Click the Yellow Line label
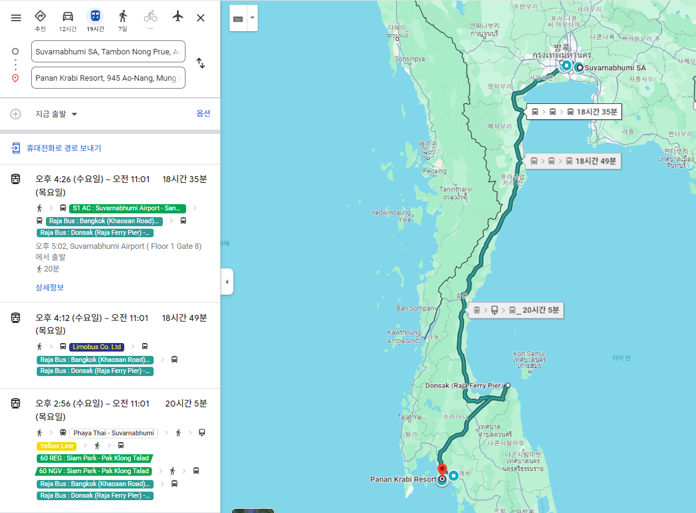This screenshot has height=513, width=696. pyautogui.click(x=56, y=446)
